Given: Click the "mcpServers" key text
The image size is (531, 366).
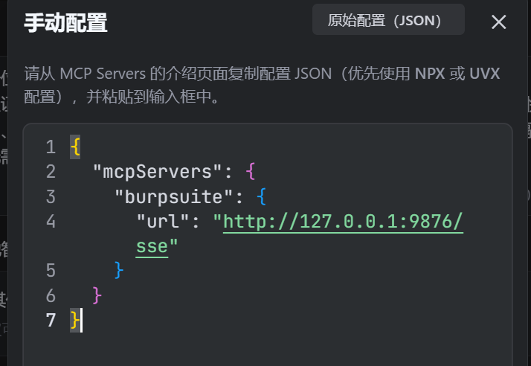Looking at the screenshot, I should tap(157, 172).
